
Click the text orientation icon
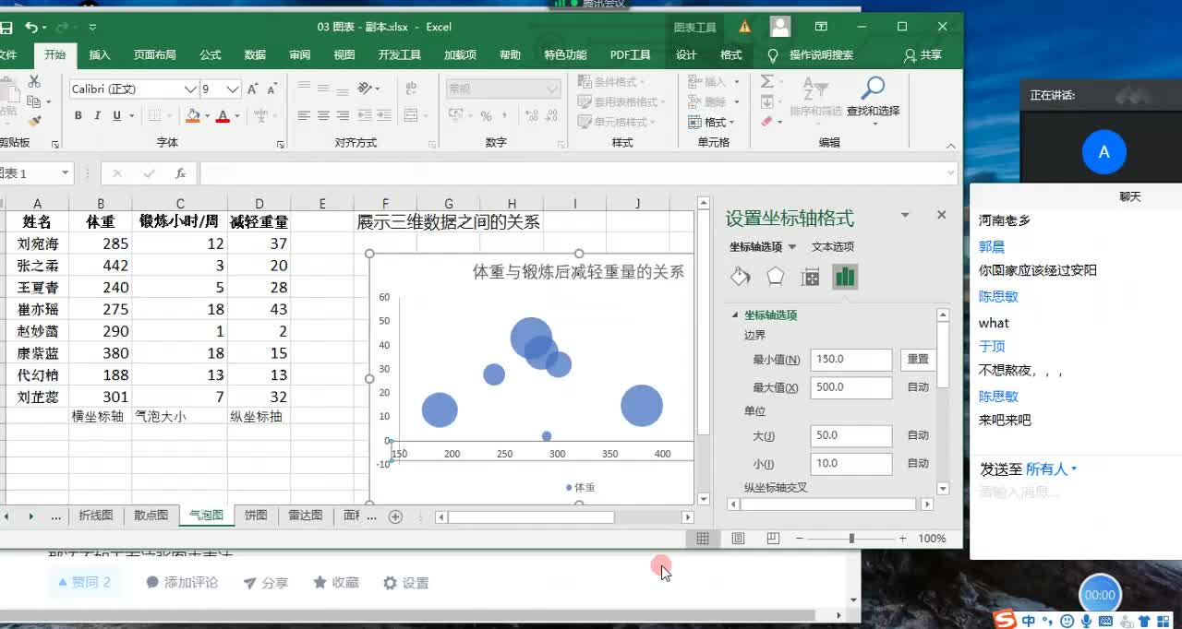tap(366, 89)
